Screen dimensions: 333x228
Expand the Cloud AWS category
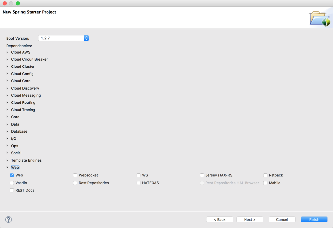click(7, 52)
